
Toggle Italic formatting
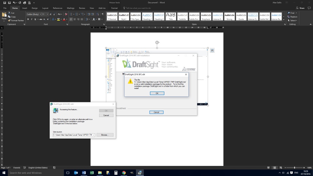click(32, 19)
